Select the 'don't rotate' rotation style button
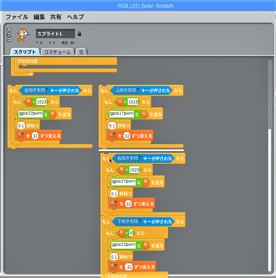The width and height of the screenshot is (276, 278). 9,40
